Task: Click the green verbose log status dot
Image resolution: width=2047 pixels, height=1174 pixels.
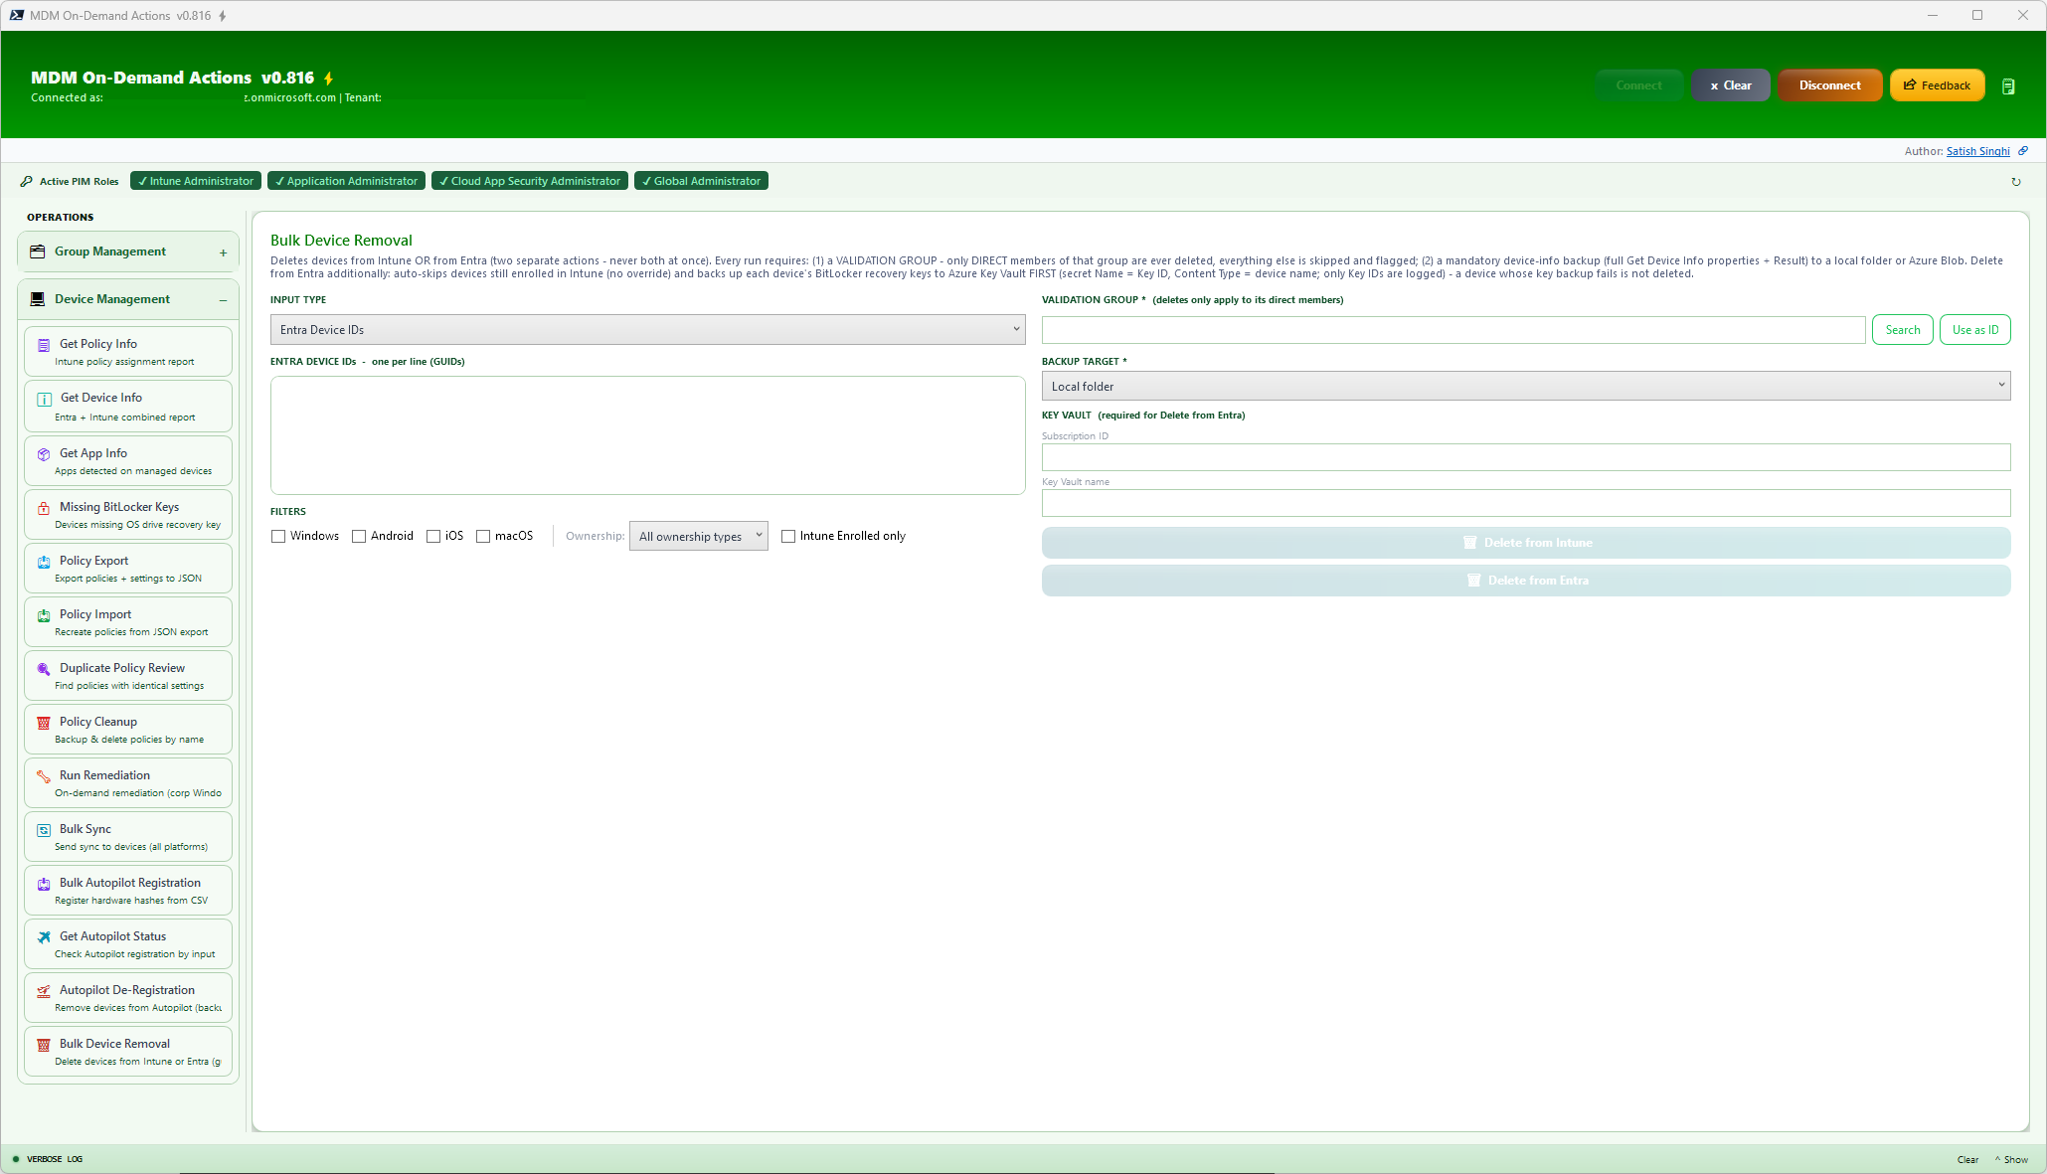Action: [x=16, y=1159]
